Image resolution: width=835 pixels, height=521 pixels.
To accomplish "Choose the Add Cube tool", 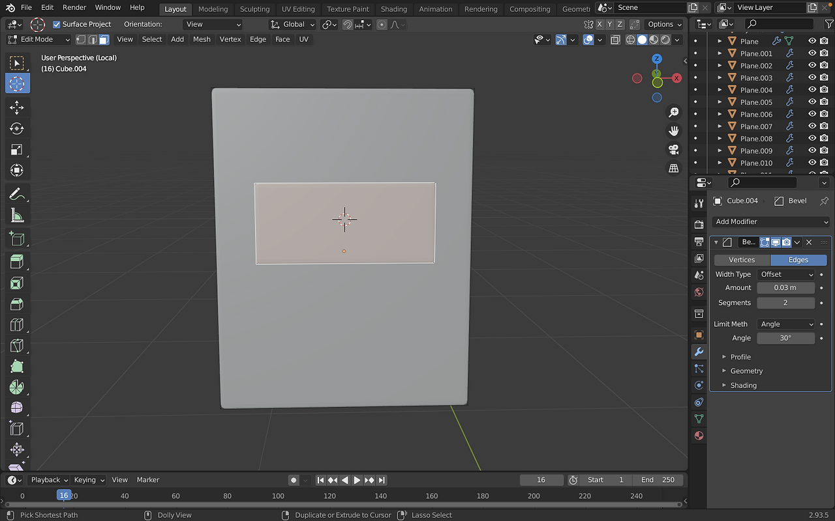I will [x=17, y=239].
